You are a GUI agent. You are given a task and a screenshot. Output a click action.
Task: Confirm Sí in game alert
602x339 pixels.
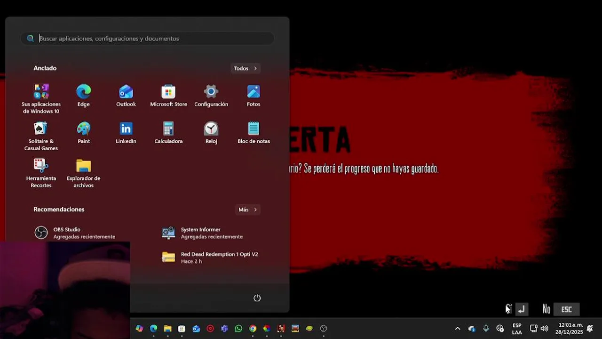coord(517,309)
